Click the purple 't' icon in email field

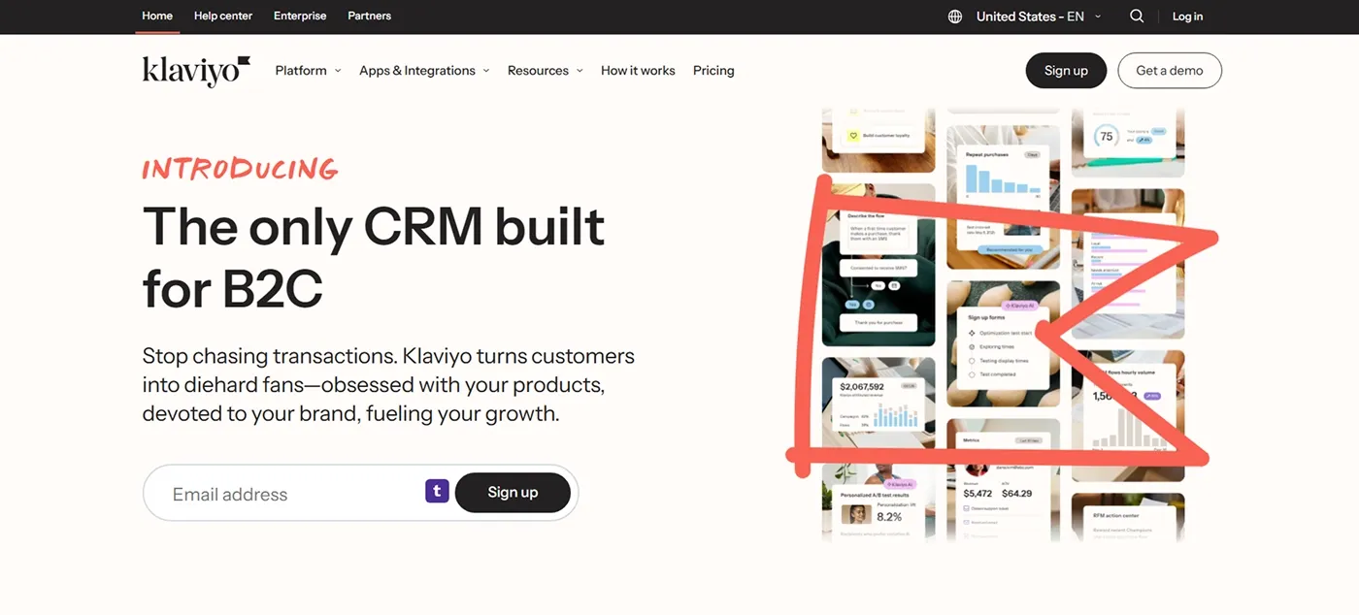[x=437, y=491]
